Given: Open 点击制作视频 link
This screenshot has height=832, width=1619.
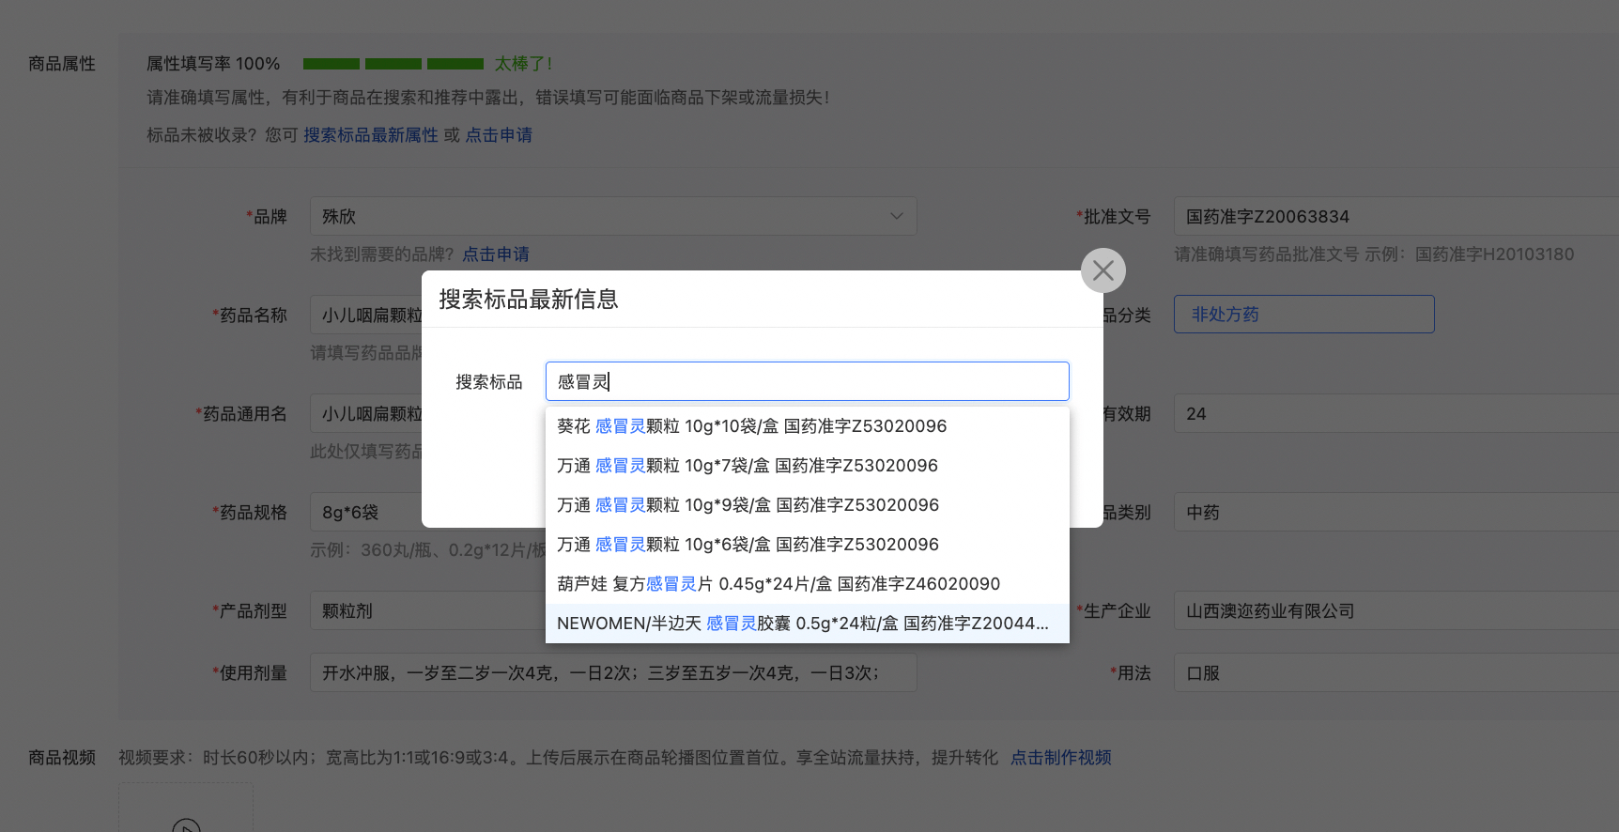Looking at the screenshot, I should pos(1060,757).
